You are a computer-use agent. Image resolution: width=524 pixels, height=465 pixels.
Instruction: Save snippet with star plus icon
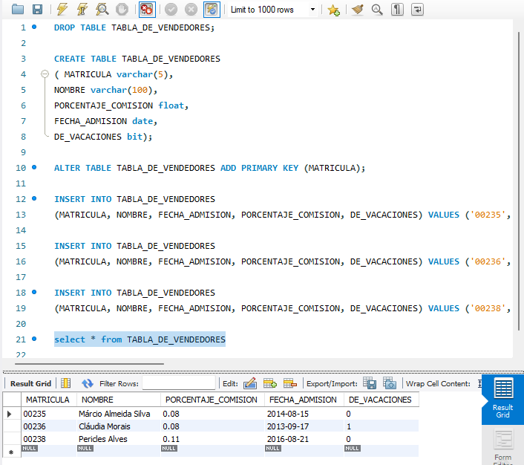coord(333,10)
